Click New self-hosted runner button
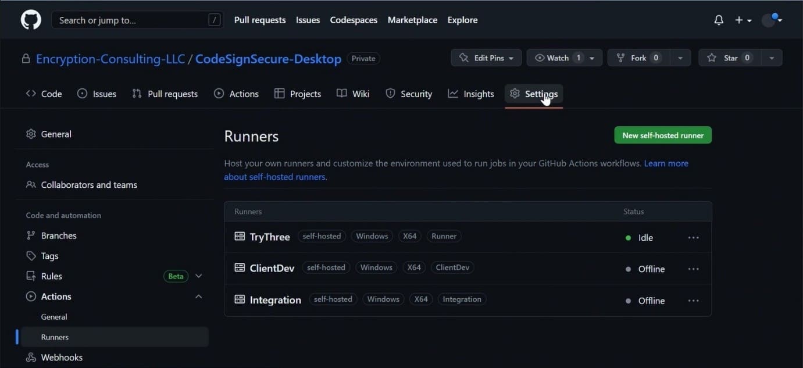 click(x=663, y=135)
